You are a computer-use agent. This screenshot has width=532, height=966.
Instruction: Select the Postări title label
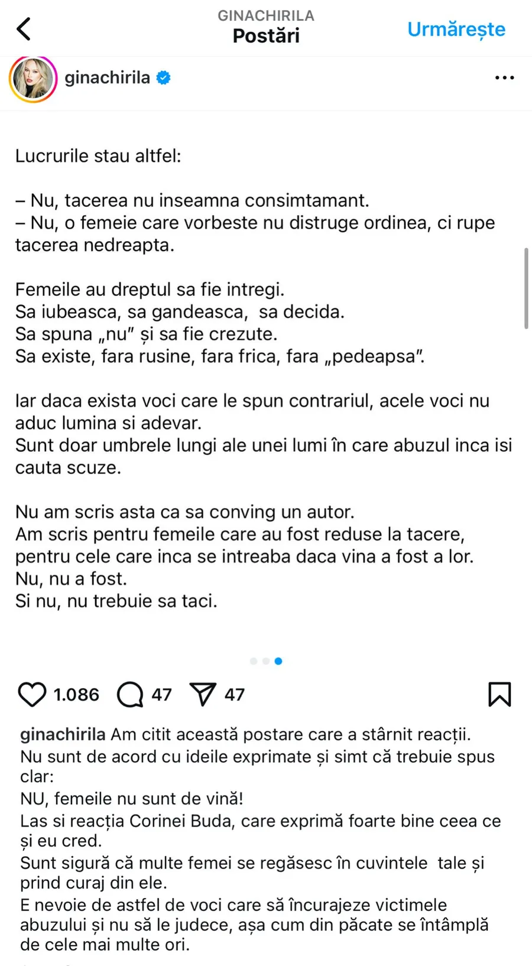(x=265, y=35)
